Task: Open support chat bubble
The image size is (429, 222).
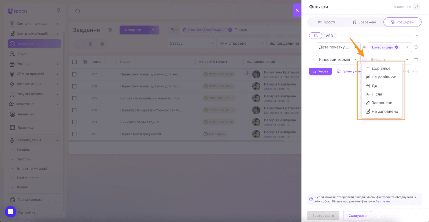Action: 10,212
